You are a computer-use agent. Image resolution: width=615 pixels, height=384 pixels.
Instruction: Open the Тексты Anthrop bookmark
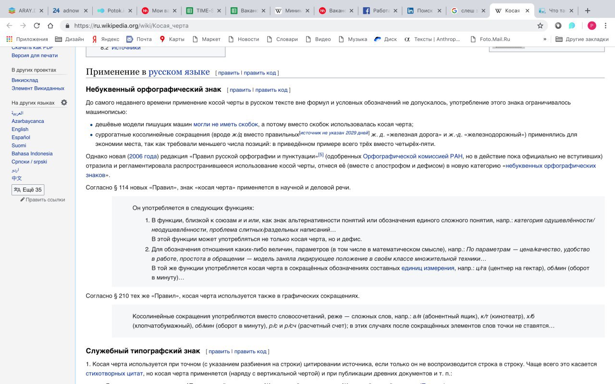point(432,39)
